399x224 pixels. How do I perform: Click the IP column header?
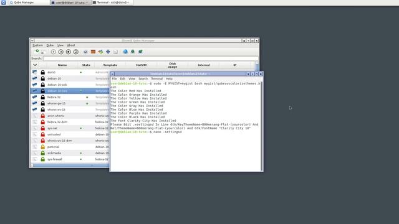click(235, 65)
